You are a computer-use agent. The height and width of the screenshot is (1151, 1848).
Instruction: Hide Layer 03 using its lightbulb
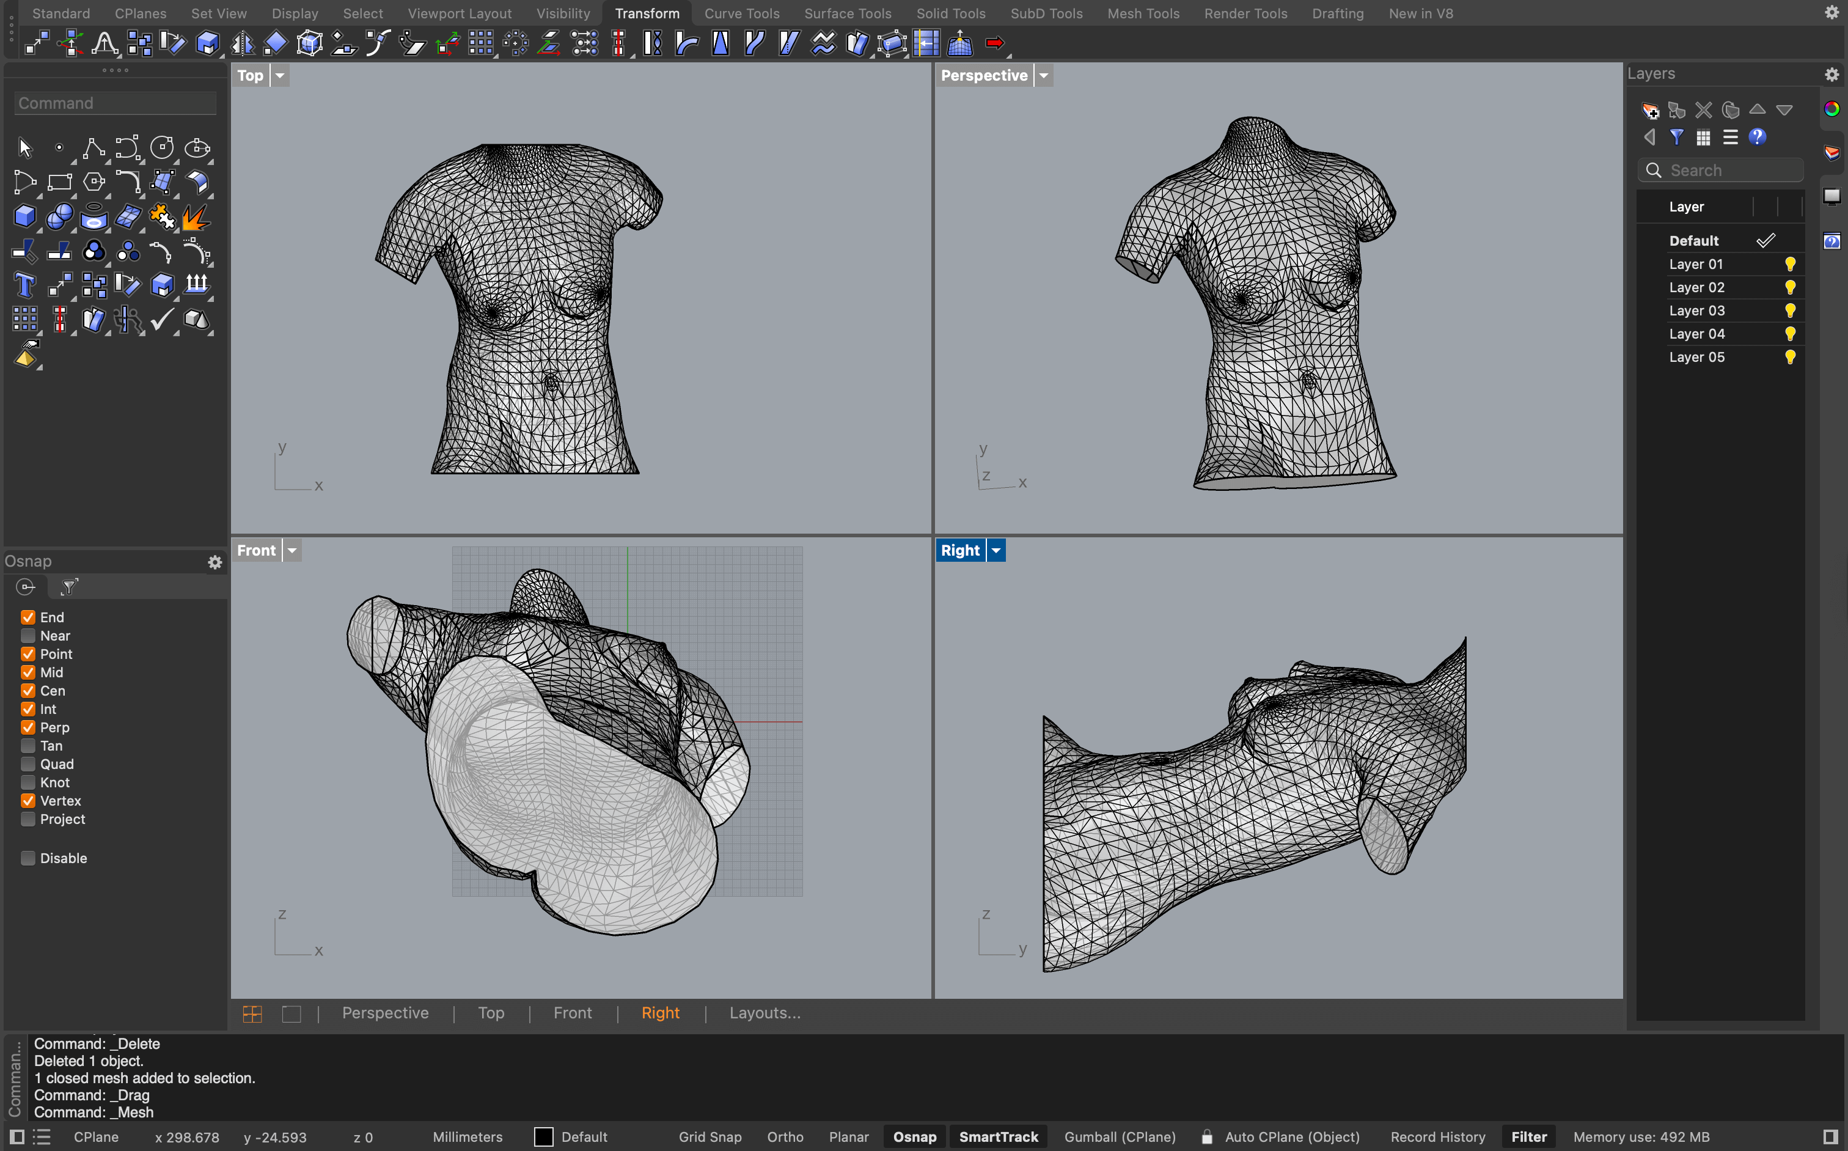(1789, 311)
